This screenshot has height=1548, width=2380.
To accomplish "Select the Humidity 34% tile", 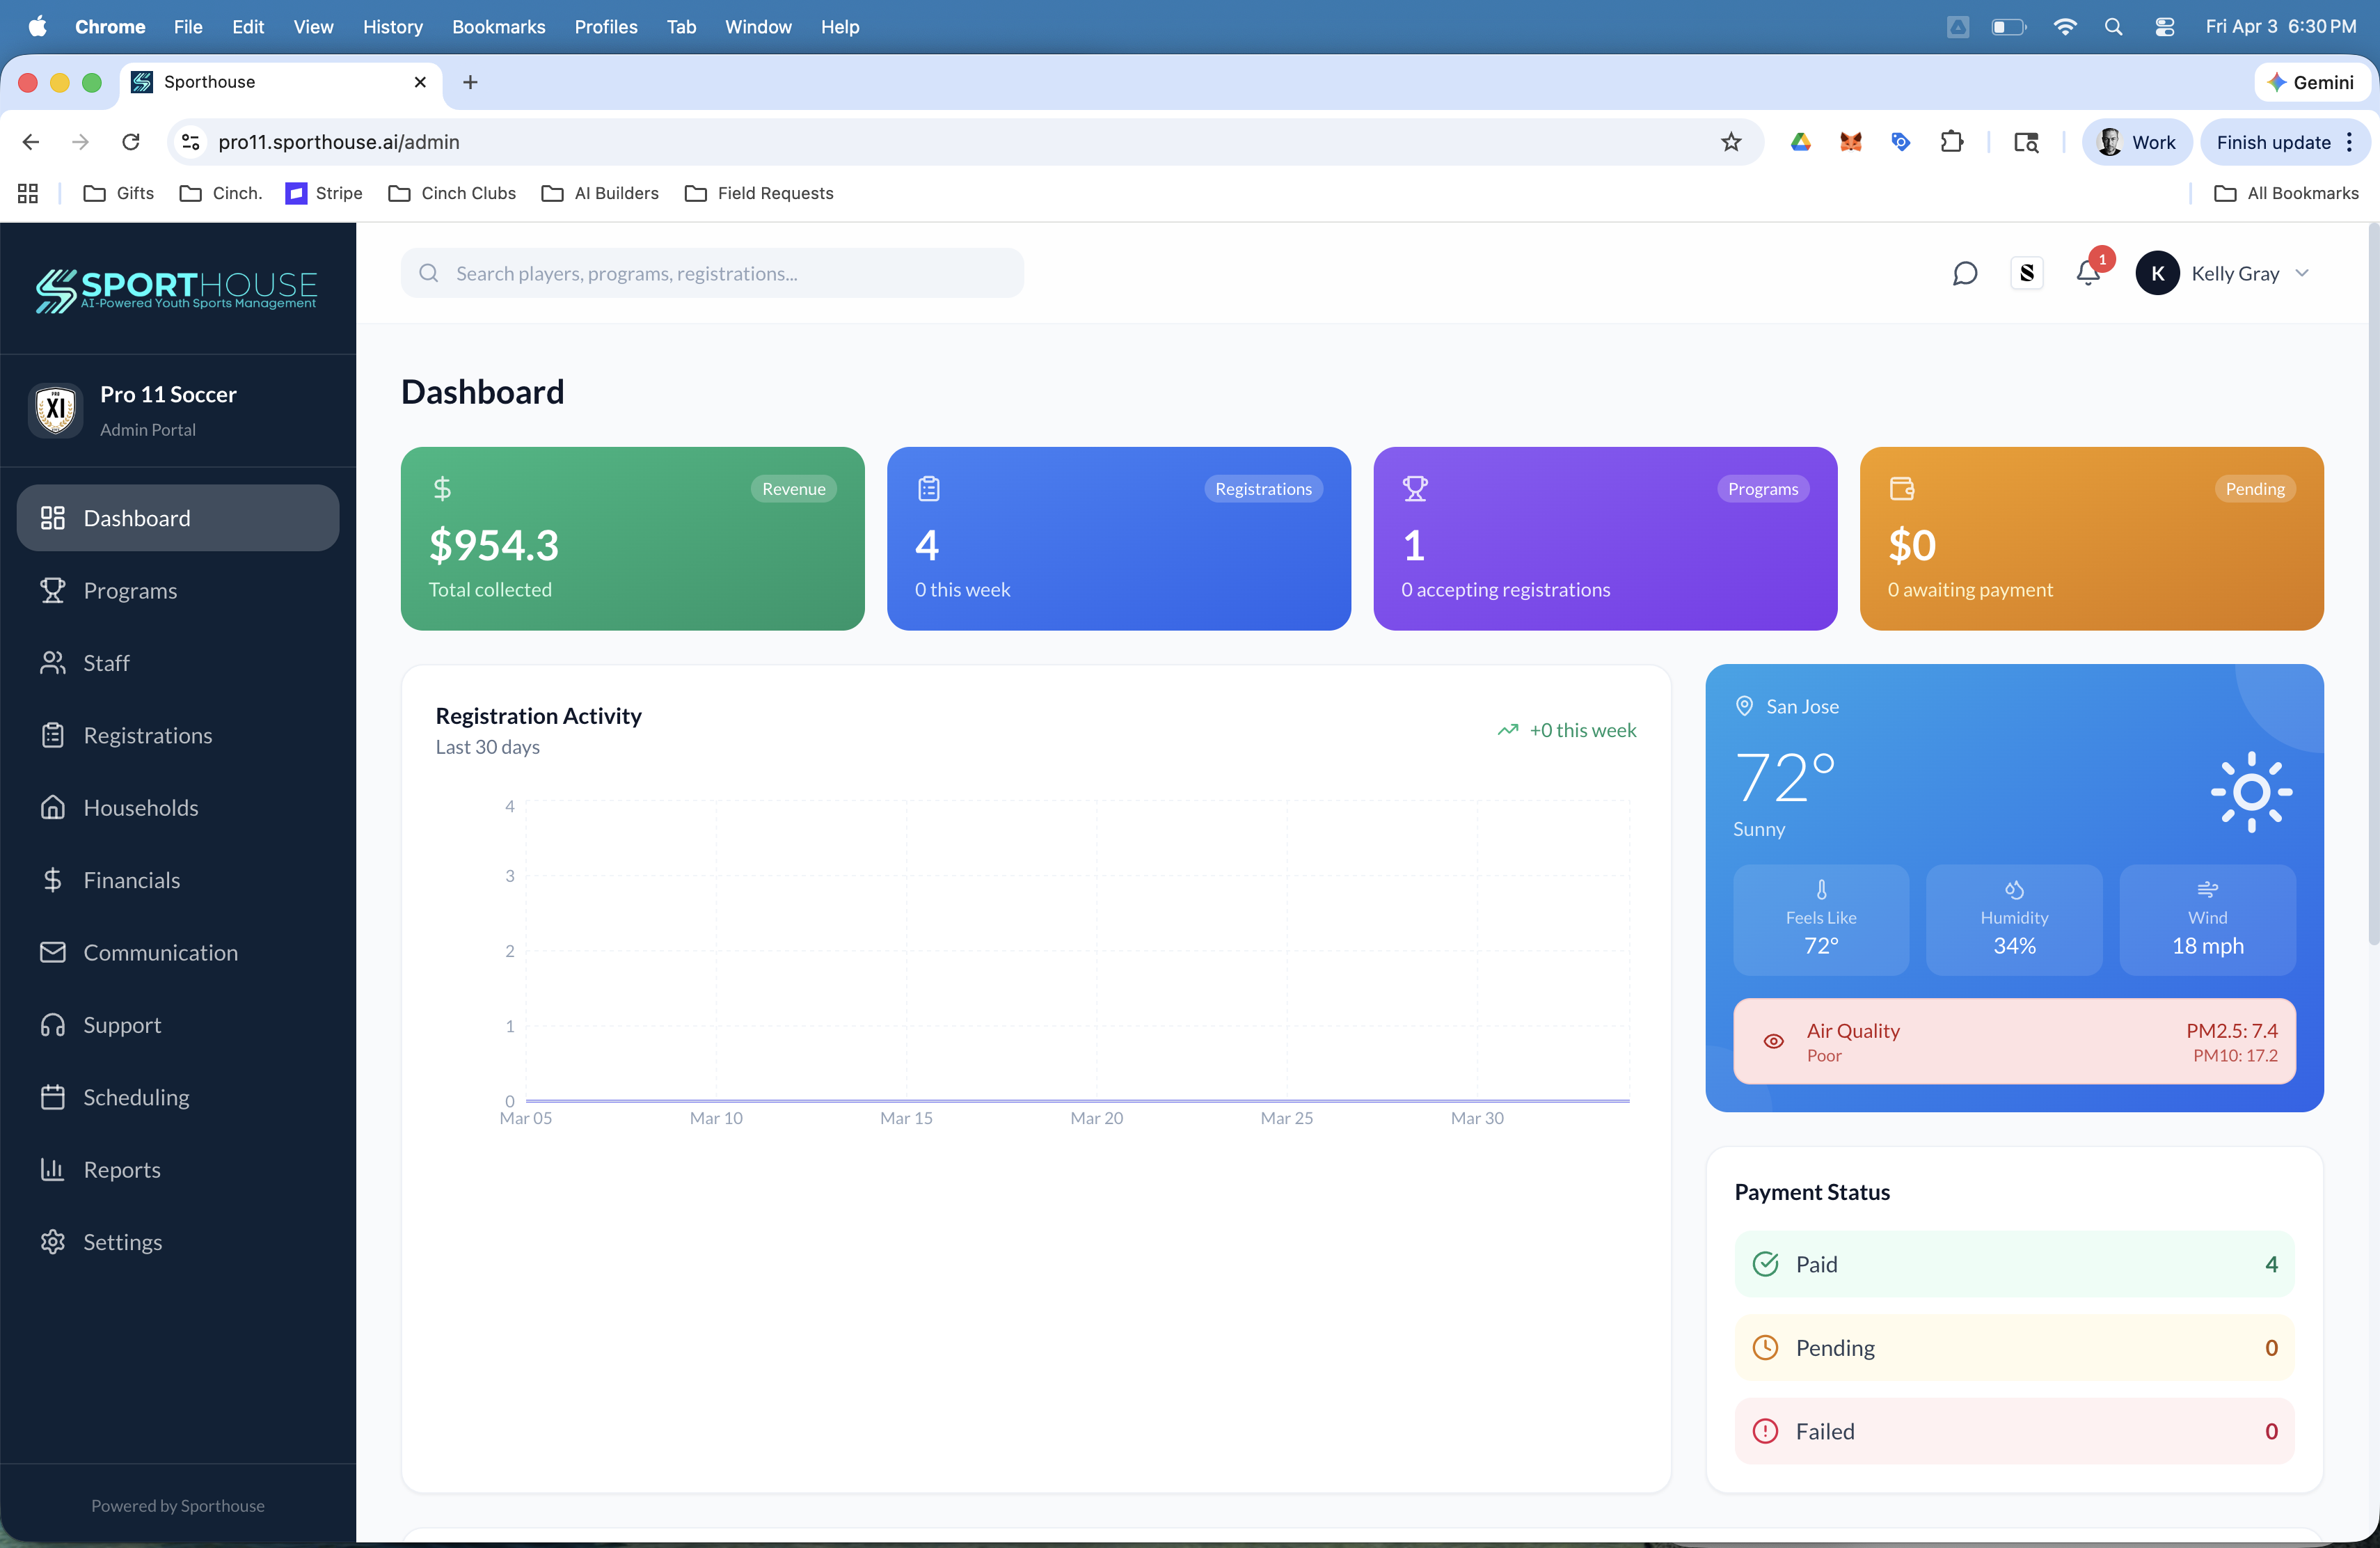I will (x=2014, y=920).
